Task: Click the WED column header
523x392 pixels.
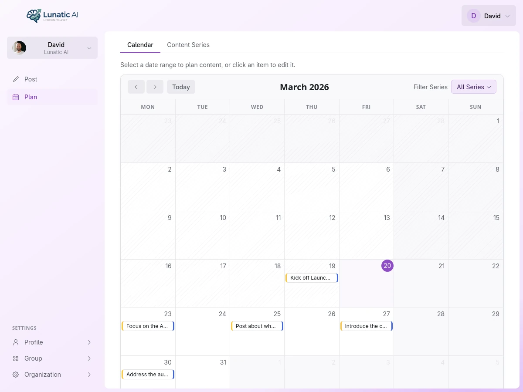Action: [x=257, y=107]
